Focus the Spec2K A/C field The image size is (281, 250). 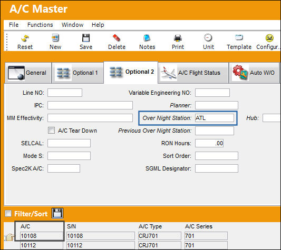(64, 168)
